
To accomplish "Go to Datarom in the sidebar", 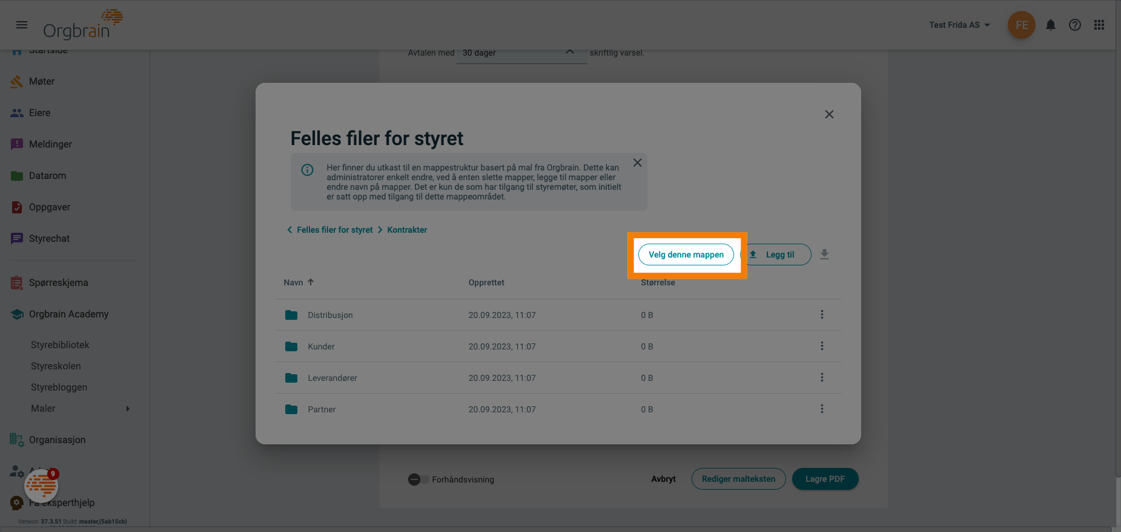I will tap(47, 176).
